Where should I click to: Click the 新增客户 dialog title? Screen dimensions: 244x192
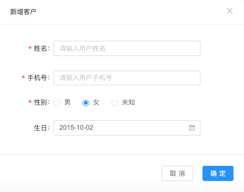23,12
